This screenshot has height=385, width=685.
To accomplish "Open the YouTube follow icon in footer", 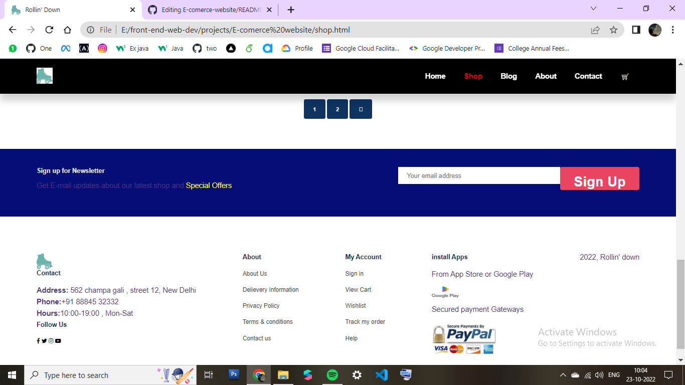I will [58, 341].
